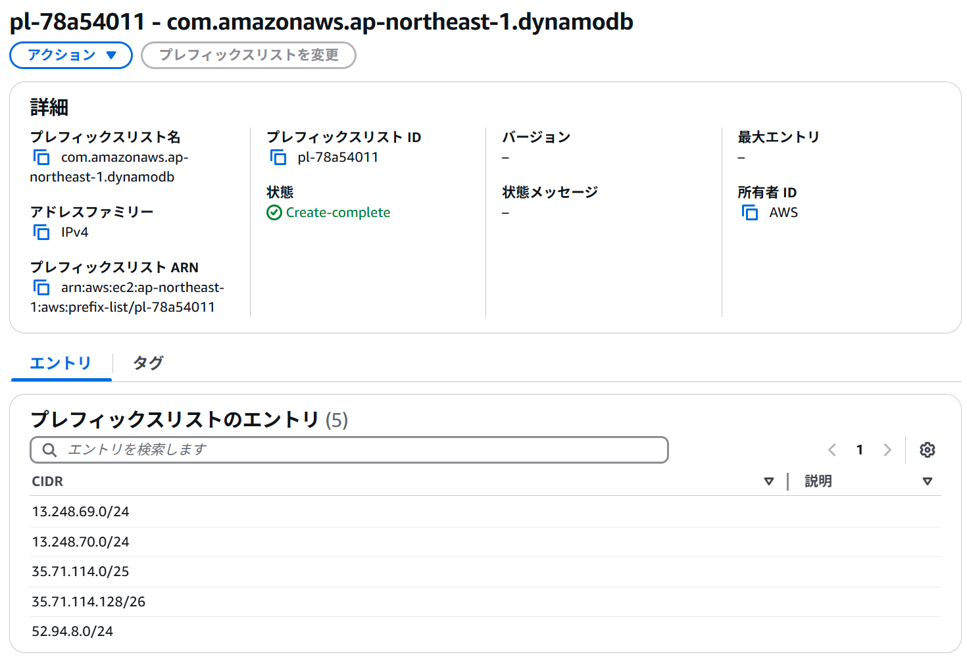Viewport: 967px width, 657px height.
Task: Click the 35.71.114.0/25 CIDR entry
Action: coord(80,572)
